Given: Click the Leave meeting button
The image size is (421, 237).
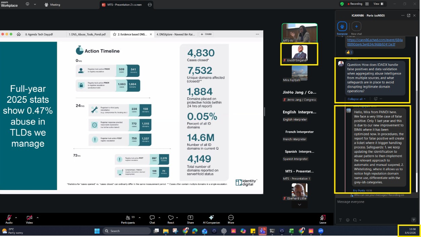Looking at the screenshot, I should [x=323, y=219].
